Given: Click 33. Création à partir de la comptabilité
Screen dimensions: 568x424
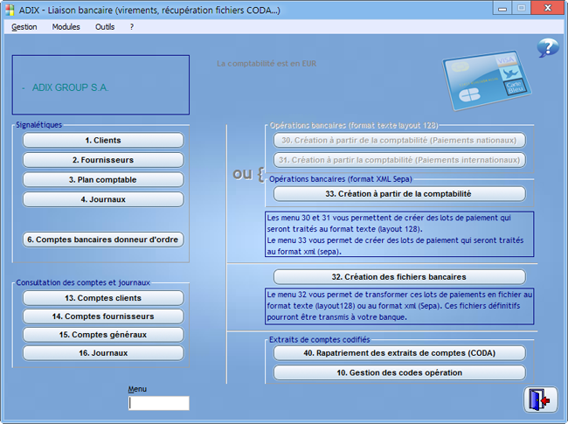Looking at the screenshot, I should [399, 194].
